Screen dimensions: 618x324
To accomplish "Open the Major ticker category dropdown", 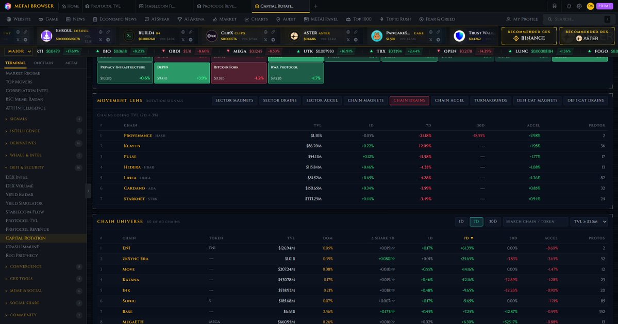I will click(x=19, y=51).
